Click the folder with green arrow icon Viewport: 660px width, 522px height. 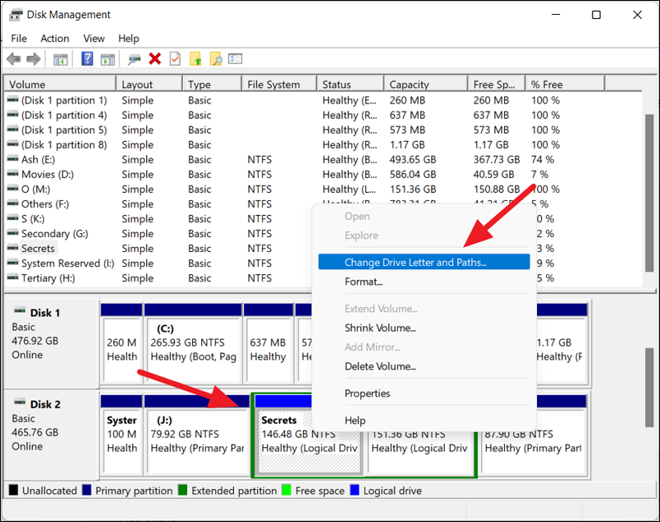click(x=195, y=59)
